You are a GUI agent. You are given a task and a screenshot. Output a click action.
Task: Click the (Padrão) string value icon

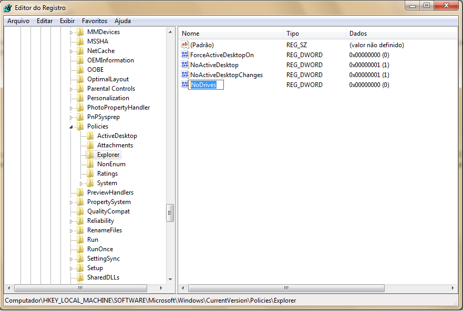[x=184, y=46]
